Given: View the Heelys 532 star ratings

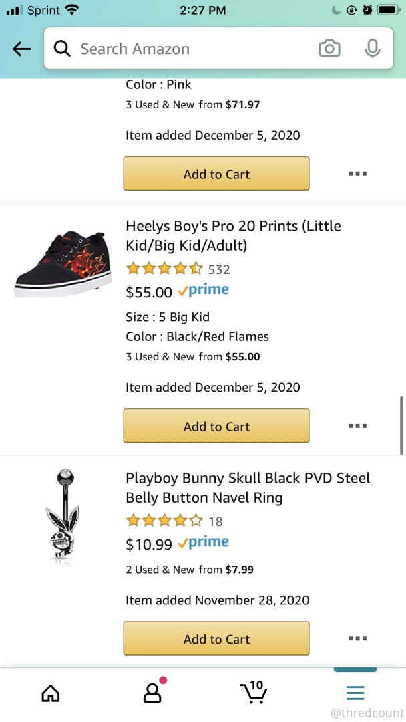Looking at the screenshot, I should point(178,269).
